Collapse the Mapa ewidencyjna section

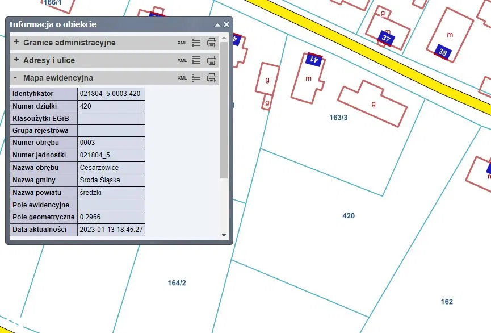(x=16, y=78)
